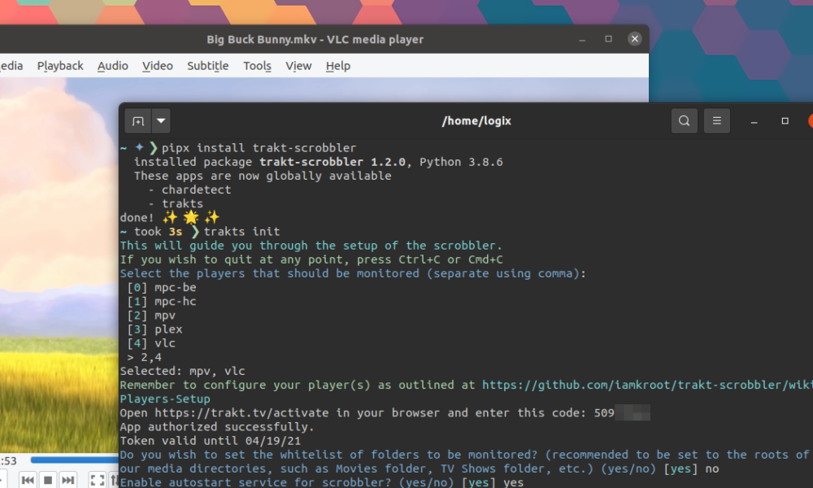Minimize the terminal window
Image resolution: width=813 pixels, height=488 pixels.
(x=754, y=122)
